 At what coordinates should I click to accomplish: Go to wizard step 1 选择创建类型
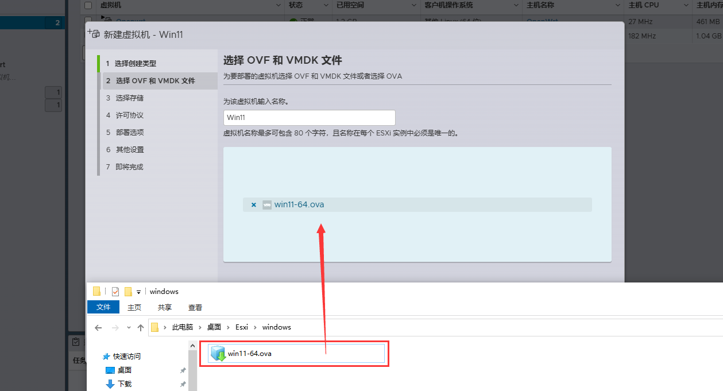(158, 63)
